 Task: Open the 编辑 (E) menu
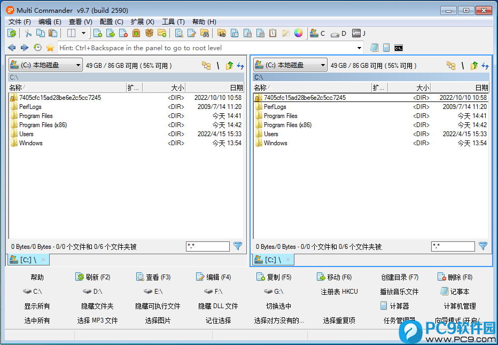[50, 21]
